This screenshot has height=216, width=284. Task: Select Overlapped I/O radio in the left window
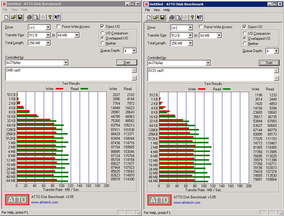102,38
